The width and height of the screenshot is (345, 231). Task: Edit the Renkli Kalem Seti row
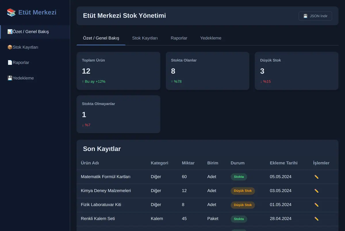pos(316,219)
